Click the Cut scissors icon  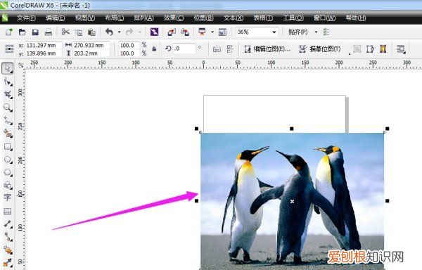65,32
